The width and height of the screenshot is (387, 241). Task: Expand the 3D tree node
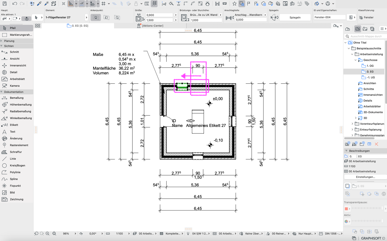point(355,118)
